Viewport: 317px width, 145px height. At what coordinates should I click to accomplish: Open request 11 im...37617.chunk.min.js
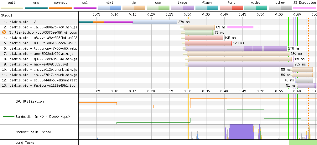tap(39, 75)
